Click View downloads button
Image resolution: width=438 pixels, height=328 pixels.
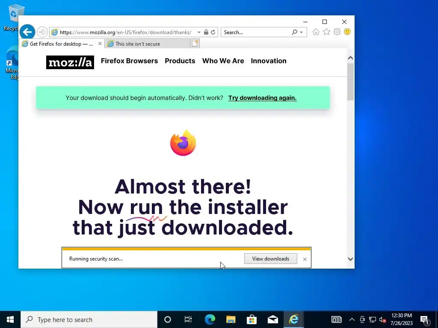(x=271, y=259)
